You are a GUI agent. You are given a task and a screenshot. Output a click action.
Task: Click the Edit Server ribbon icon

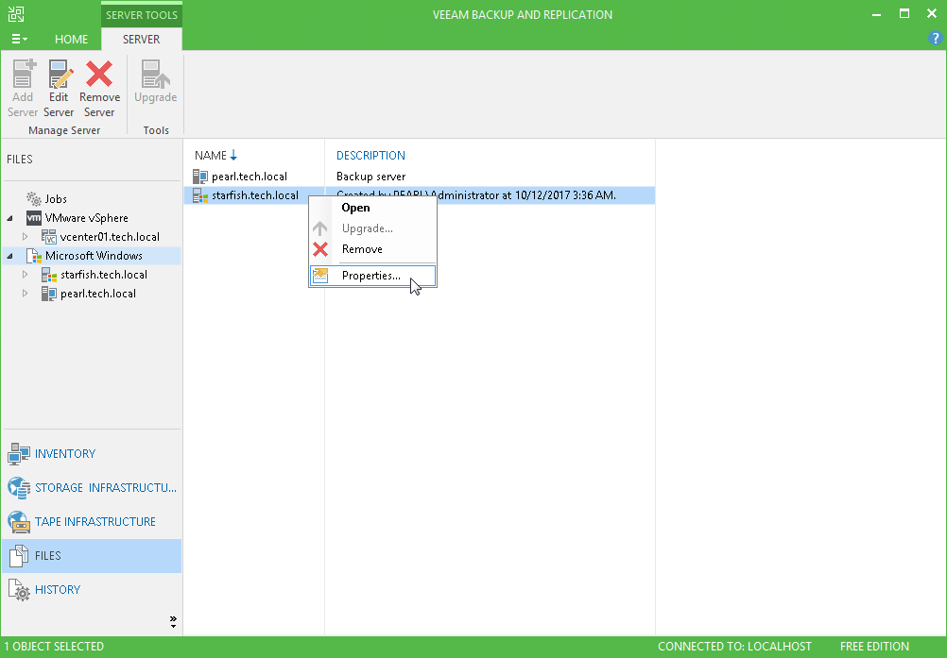click(60, 74)
